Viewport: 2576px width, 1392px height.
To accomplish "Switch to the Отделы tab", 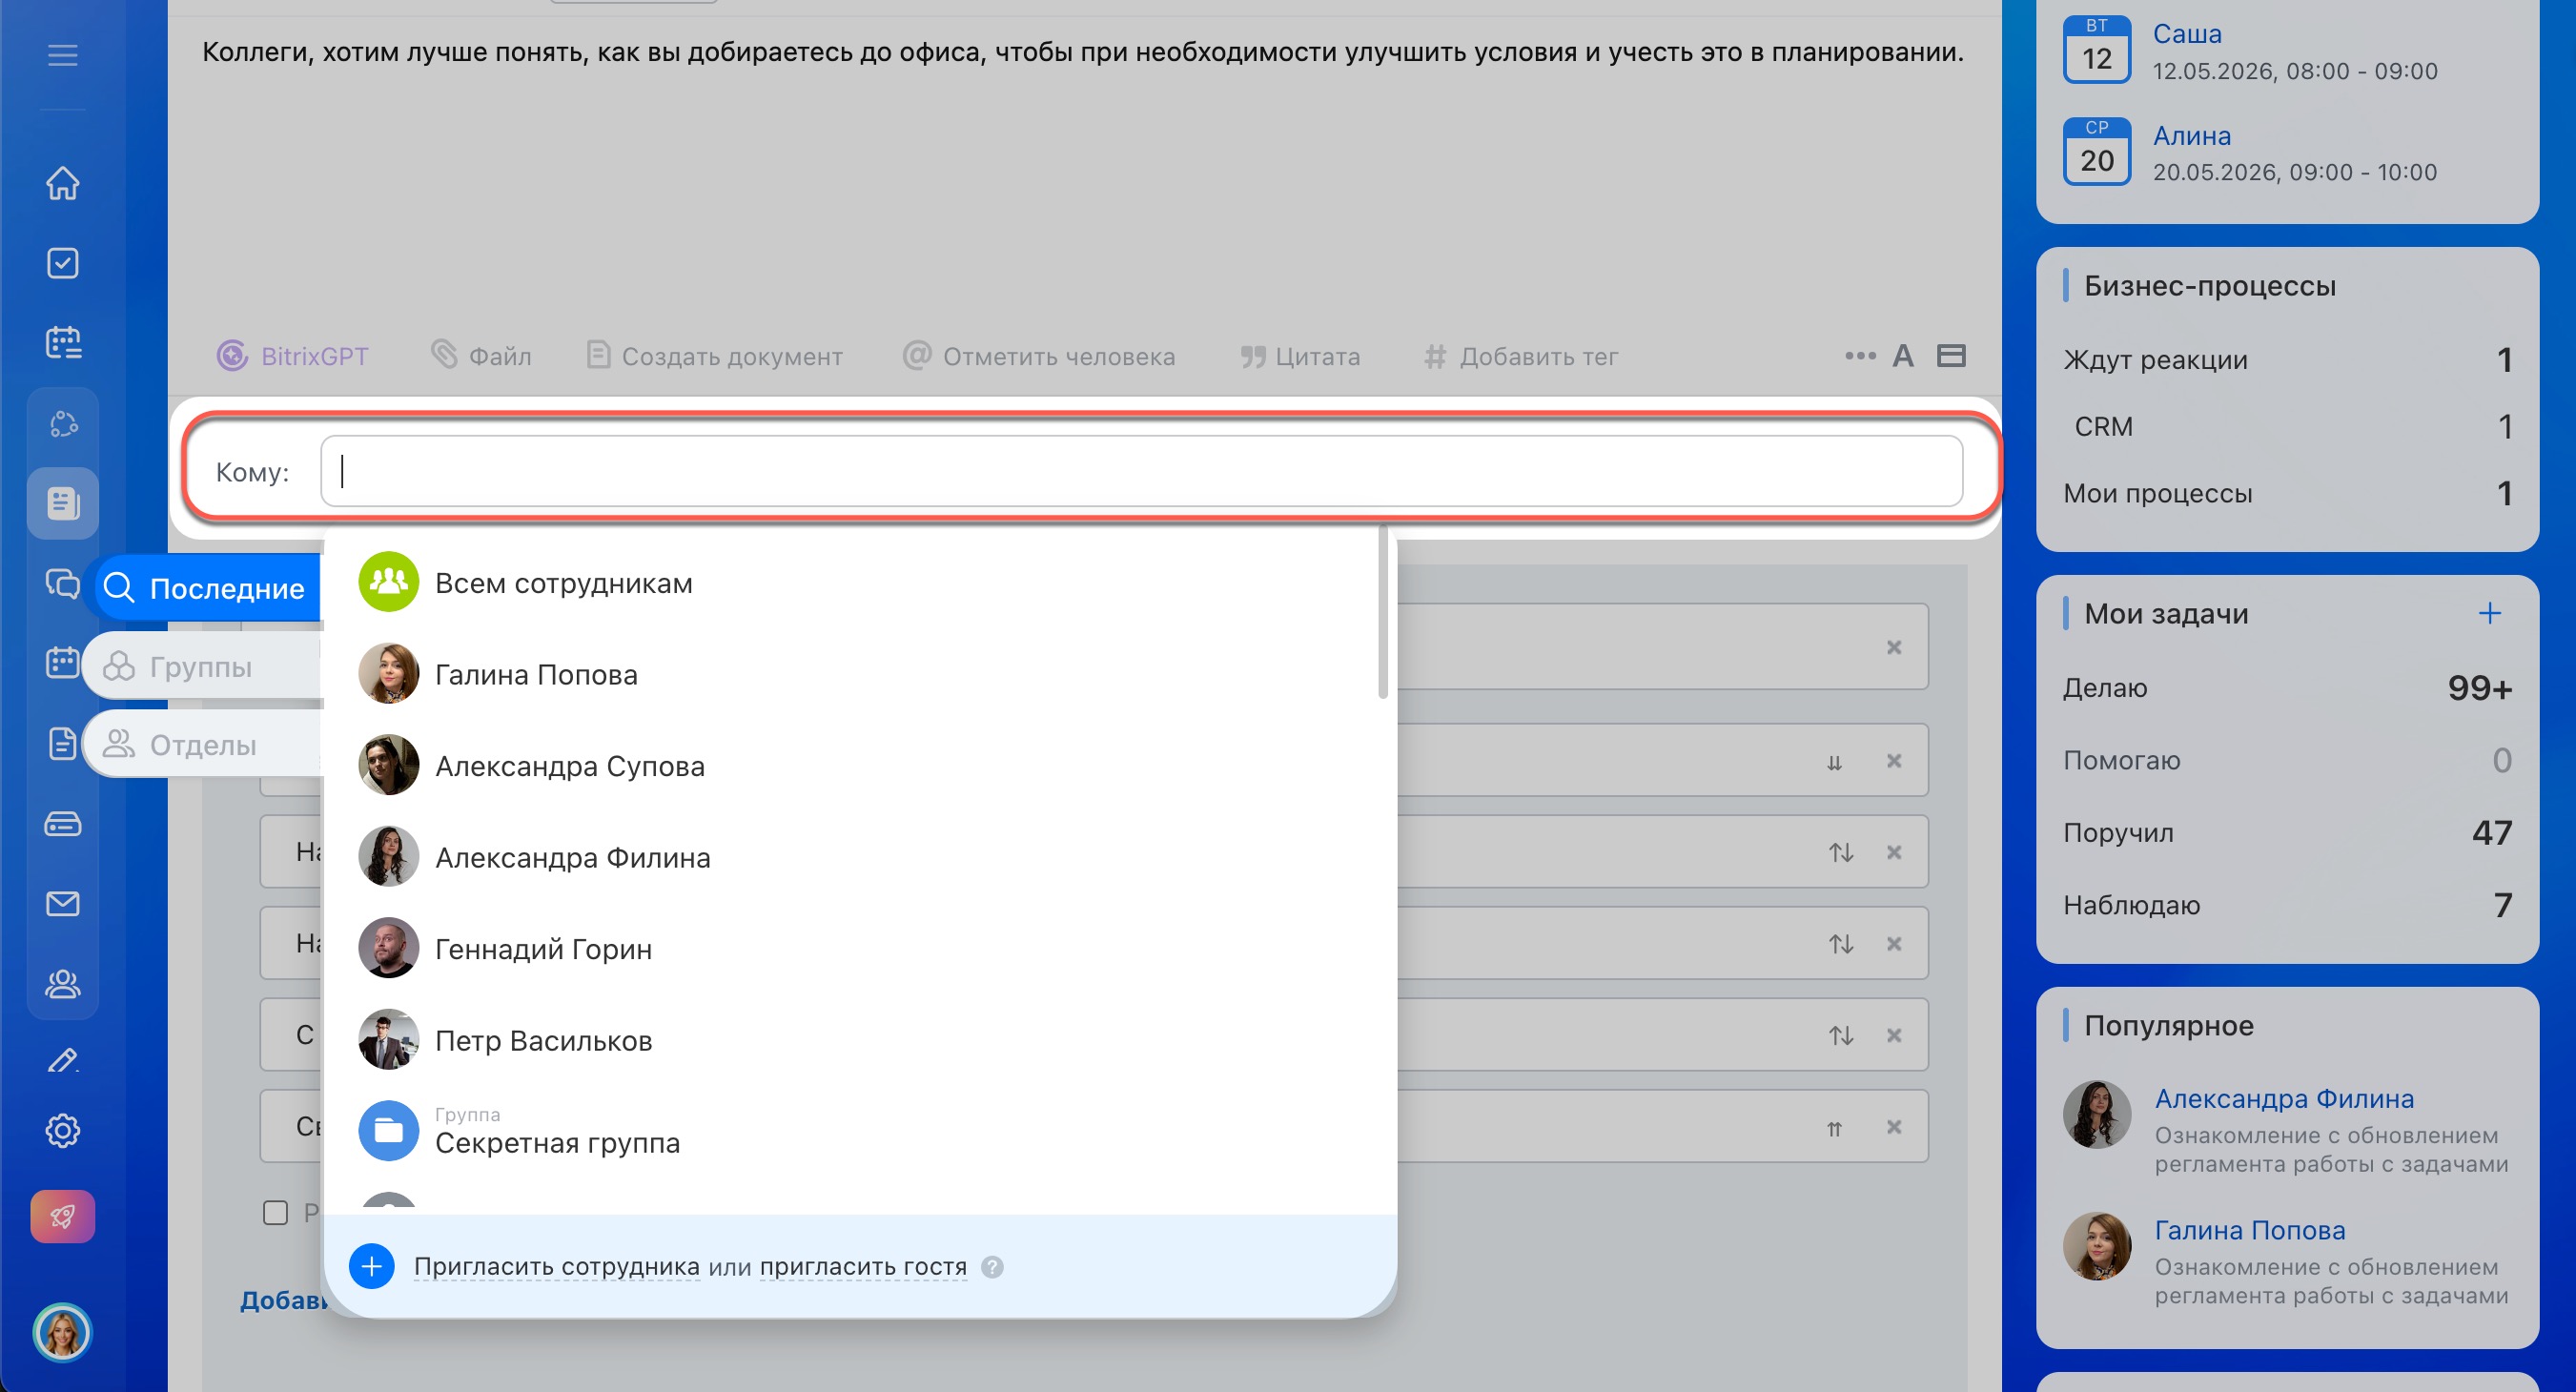I will (202, 745).
